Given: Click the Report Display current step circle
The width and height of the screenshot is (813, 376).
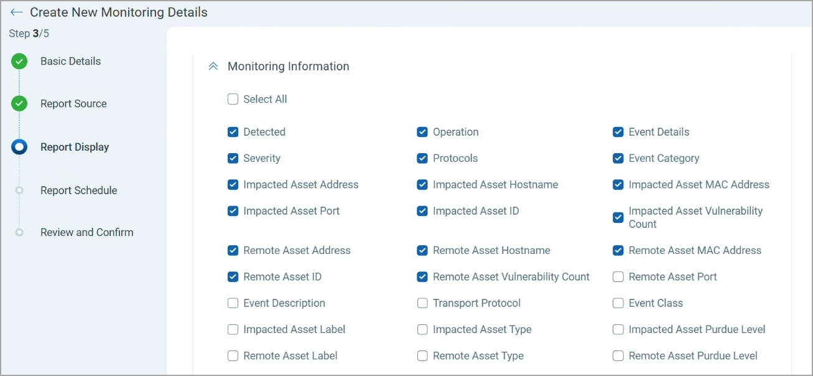Looking at the screenshot, I should (x=19, y=147).
